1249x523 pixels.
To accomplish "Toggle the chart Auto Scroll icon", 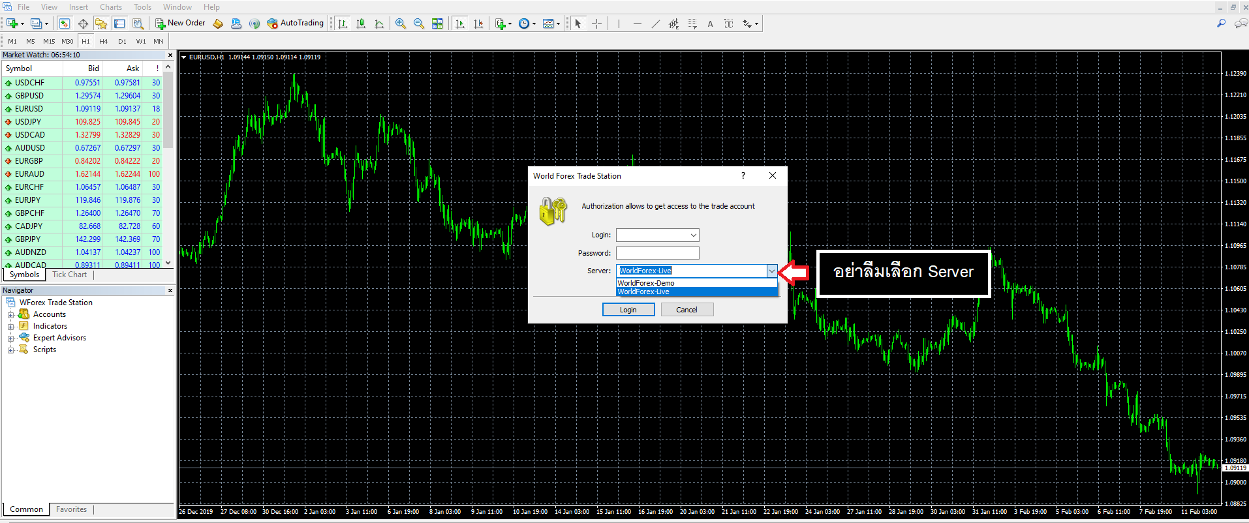I will click(460, 23).
